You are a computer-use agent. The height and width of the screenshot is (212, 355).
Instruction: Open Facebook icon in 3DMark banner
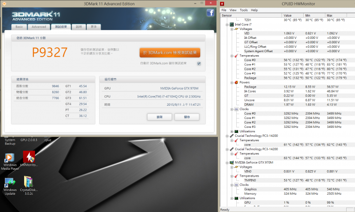211,13
